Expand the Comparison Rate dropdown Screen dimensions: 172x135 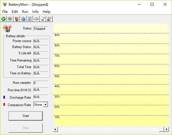45,104
